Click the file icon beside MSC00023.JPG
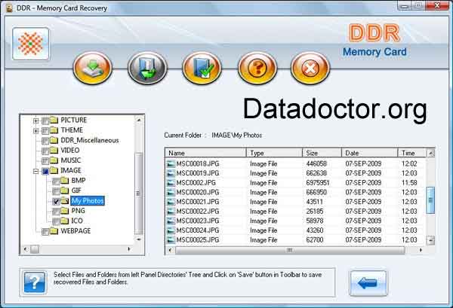The image size is (453, 308). [x=171, y=221]
